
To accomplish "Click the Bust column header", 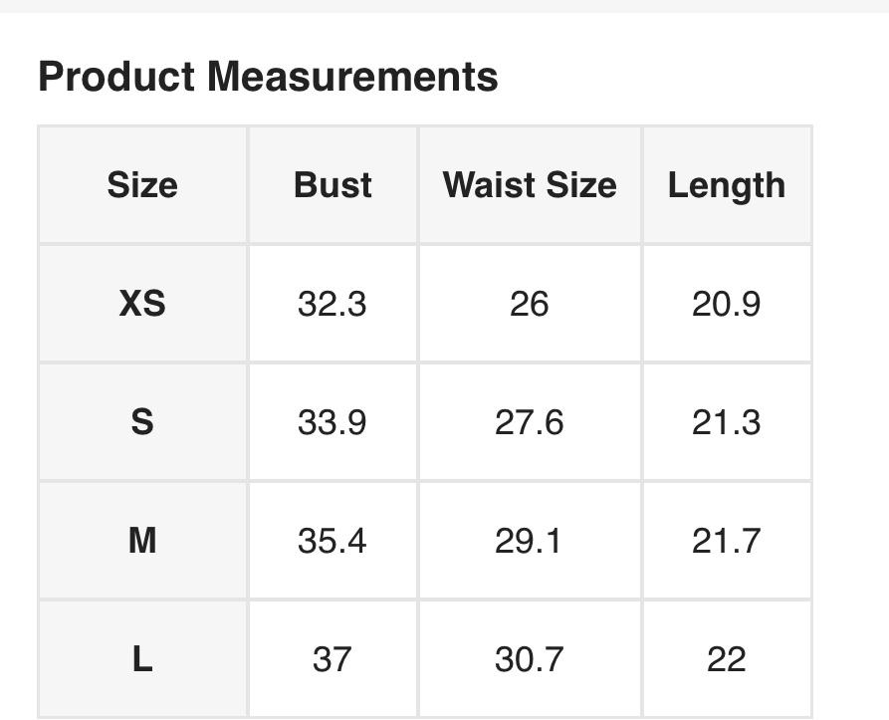I will (333, 185).
